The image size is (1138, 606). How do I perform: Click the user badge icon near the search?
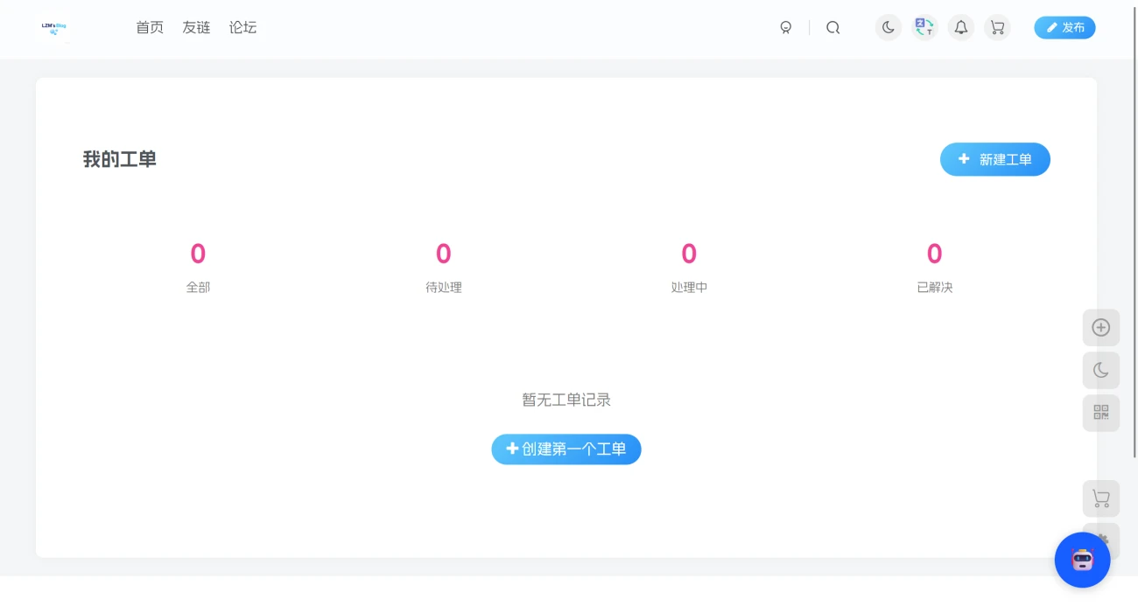point(785,27)
